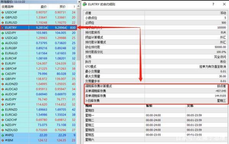229x144 pixels.
Task: Select the EURTRY row in Market Watch
Action: [x=39, y=28]
